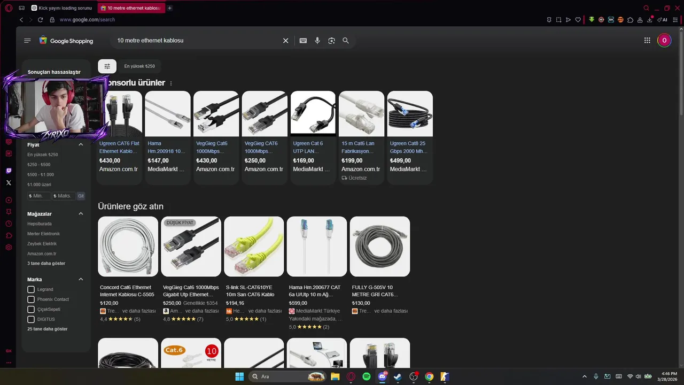
Task: Select the '10 metre ethernet kablosu' tab
Action: (x=130, y=8)
